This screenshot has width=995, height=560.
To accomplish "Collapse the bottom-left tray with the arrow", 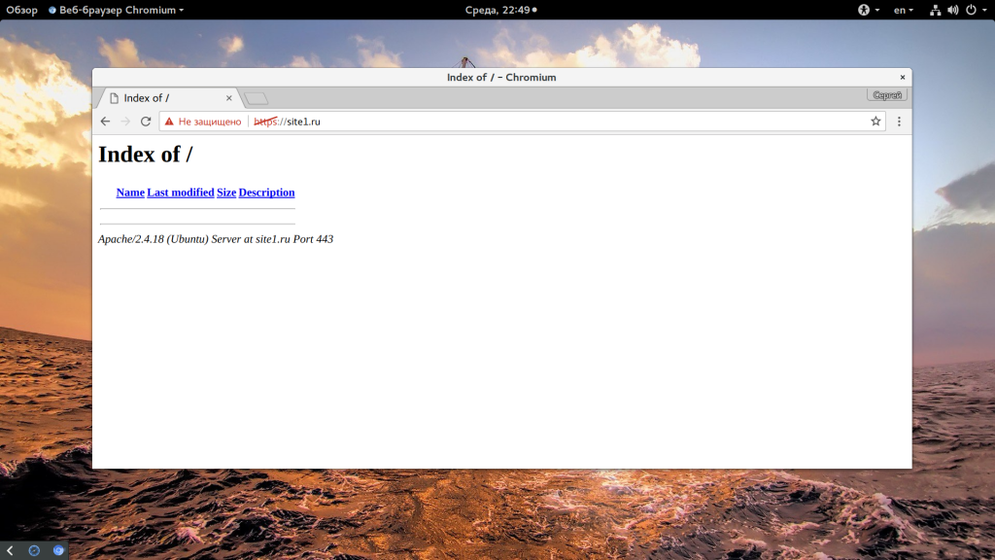I will pos(10,550).
